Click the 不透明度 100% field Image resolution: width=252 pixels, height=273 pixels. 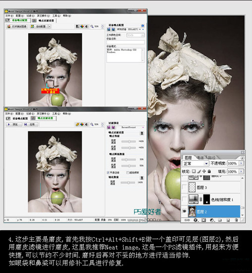pyautogui.click(x=233, y=163)
